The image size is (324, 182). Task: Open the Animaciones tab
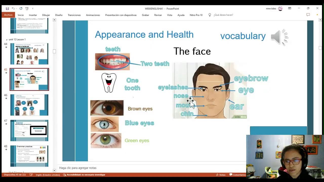click(93, 15)
